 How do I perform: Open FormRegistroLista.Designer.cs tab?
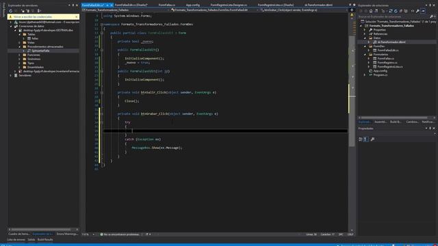coord(229,5)
